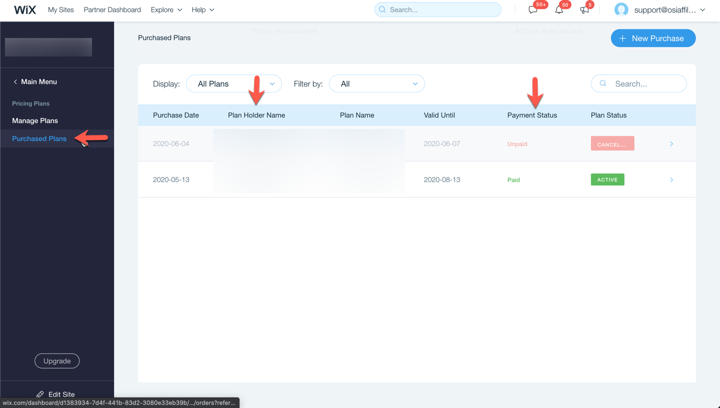Click the Purchased Plans page title

(x=164, y=37)
